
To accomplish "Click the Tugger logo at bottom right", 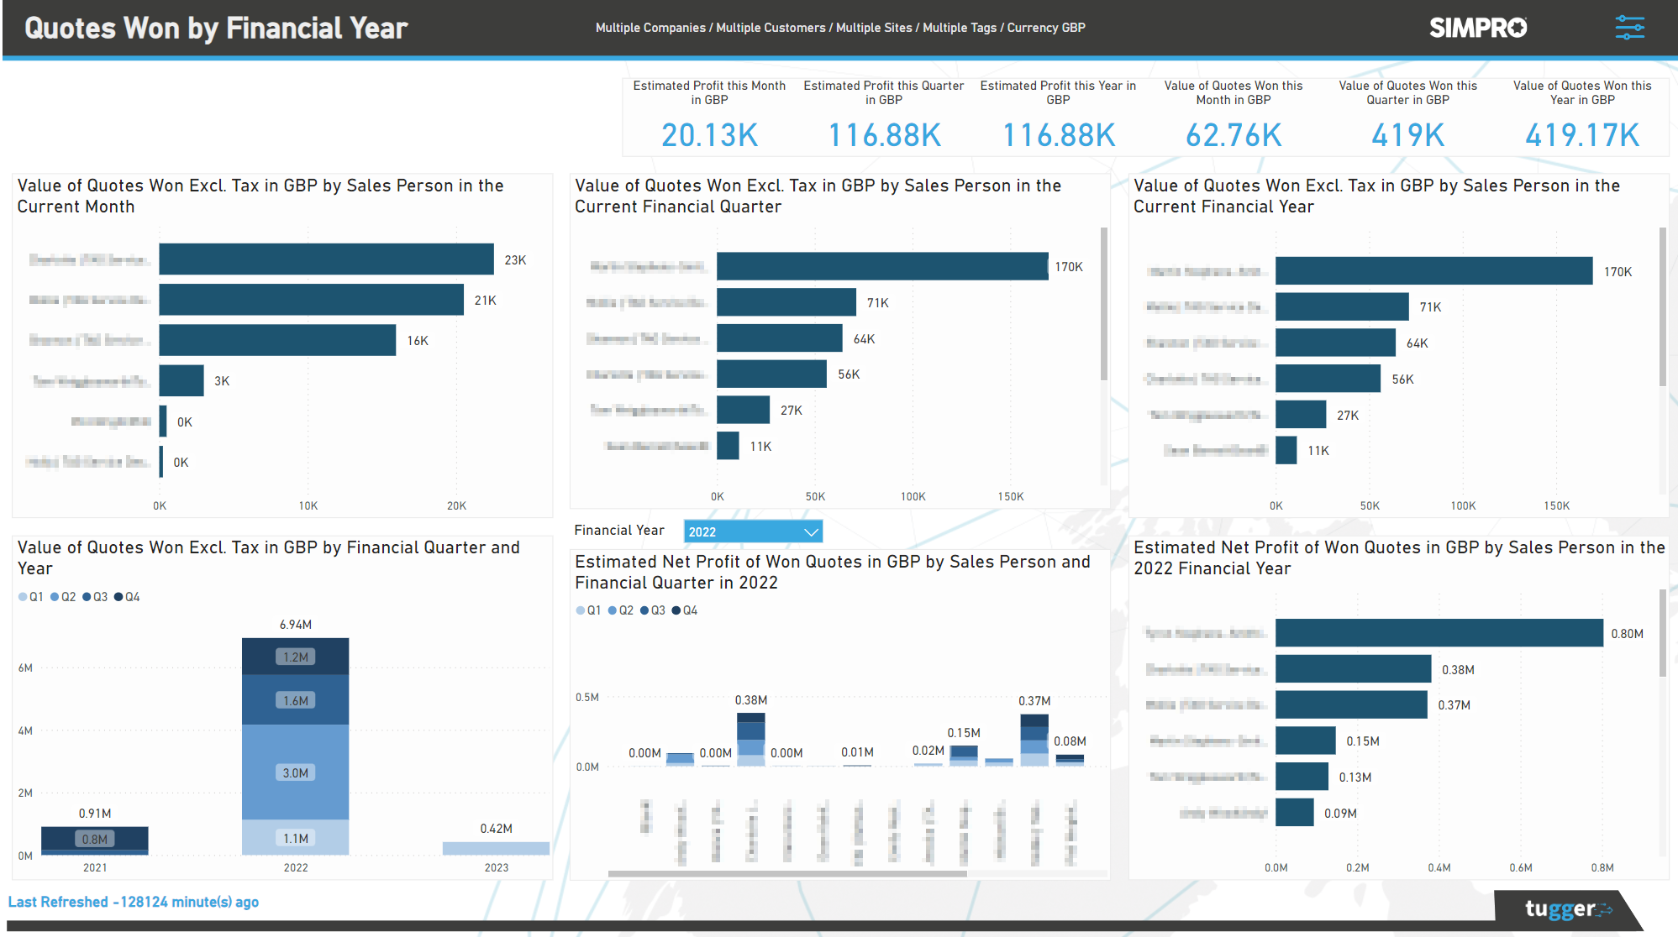I will tap(1570, 909).
